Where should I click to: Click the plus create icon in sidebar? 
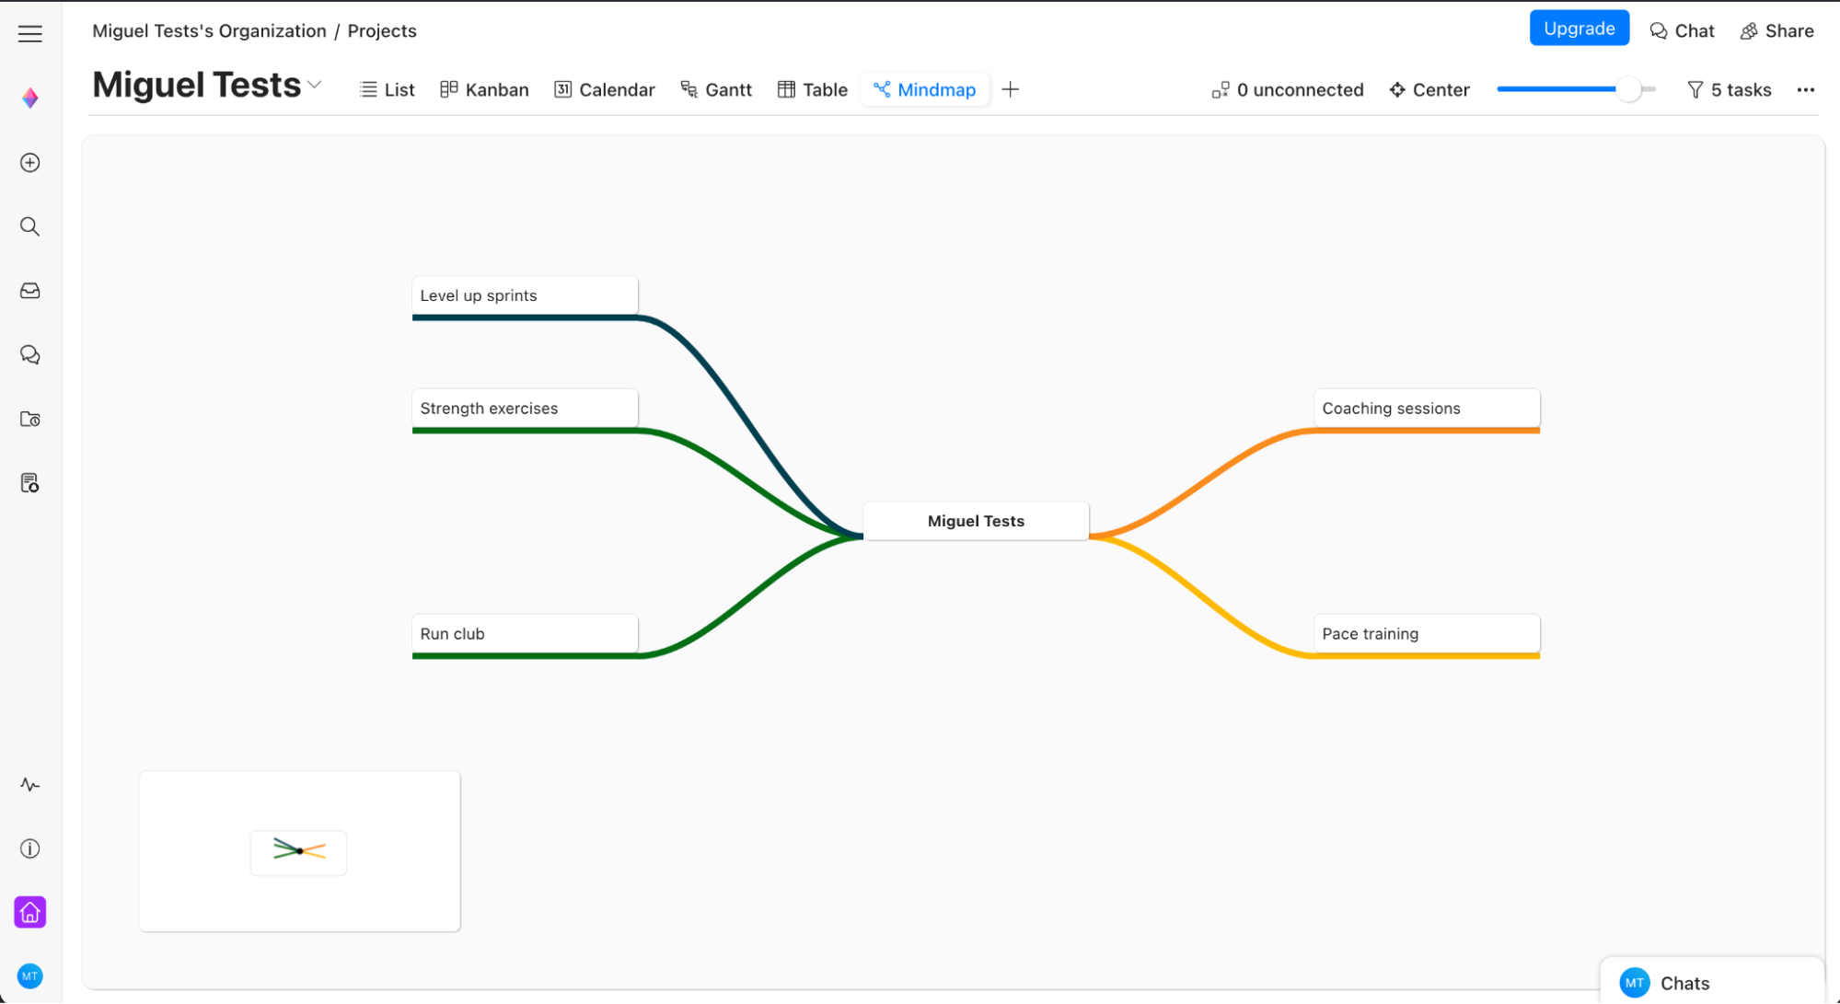30,163
